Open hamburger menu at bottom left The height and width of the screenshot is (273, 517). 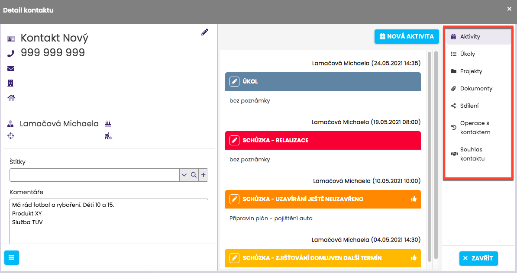tap(12, 257)
